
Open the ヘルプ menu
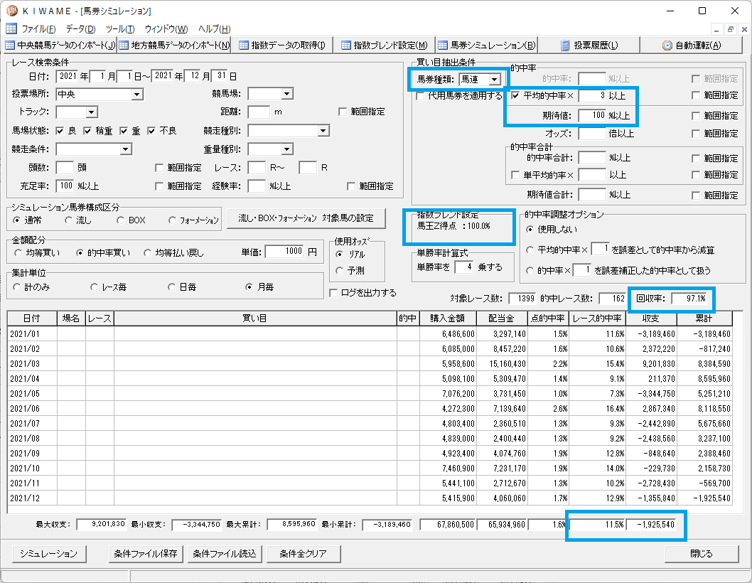coord(215,28)
